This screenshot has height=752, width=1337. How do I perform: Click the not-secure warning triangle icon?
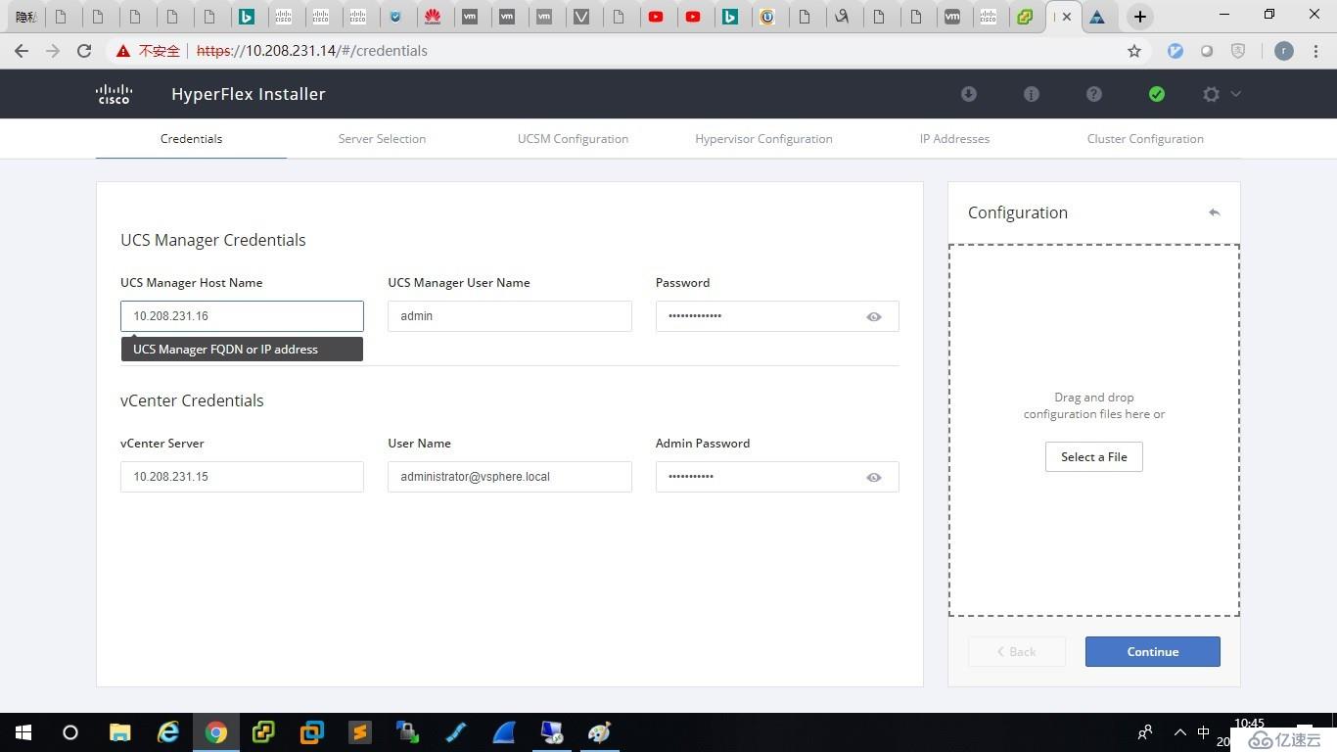(x=123, y=51)
